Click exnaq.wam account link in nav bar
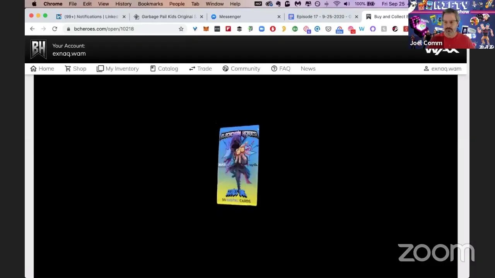 point(442,68)
